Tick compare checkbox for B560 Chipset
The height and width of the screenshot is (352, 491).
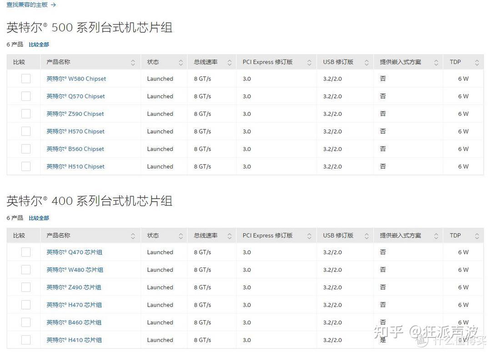26,149
